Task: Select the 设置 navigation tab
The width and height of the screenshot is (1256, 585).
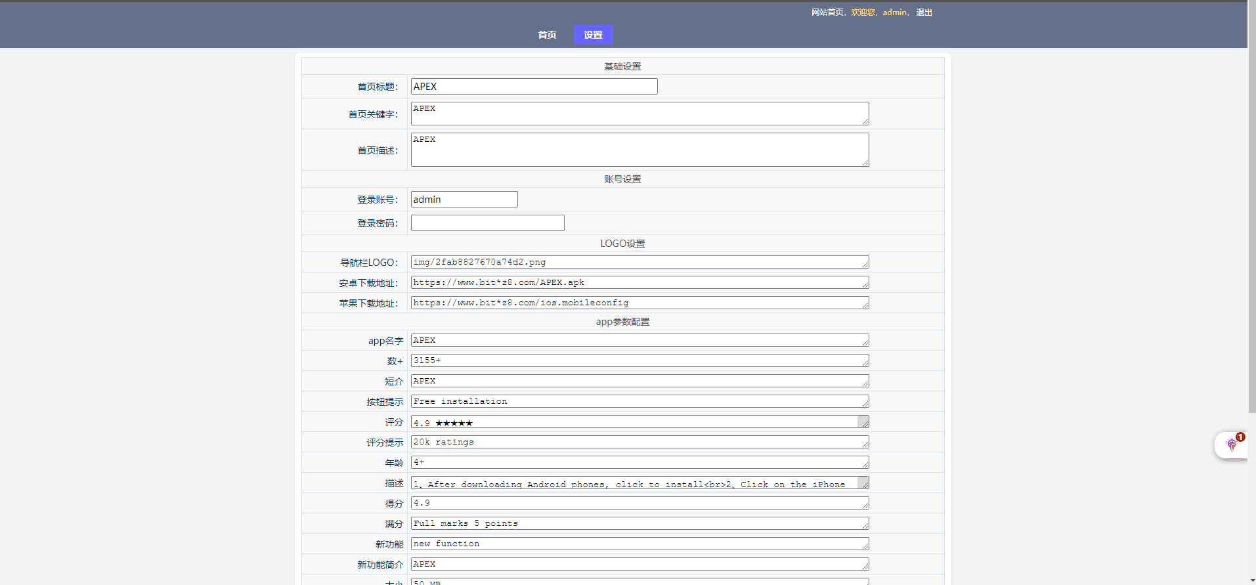Action: [x=593, y=35]
